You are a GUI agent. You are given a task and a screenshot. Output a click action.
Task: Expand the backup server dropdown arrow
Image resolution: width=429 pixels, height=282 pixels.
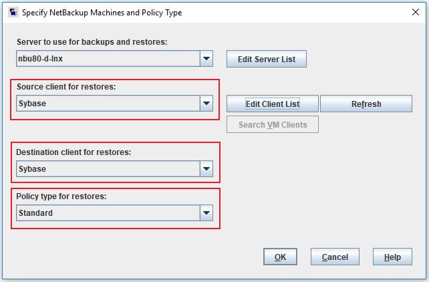coord(206,59)
